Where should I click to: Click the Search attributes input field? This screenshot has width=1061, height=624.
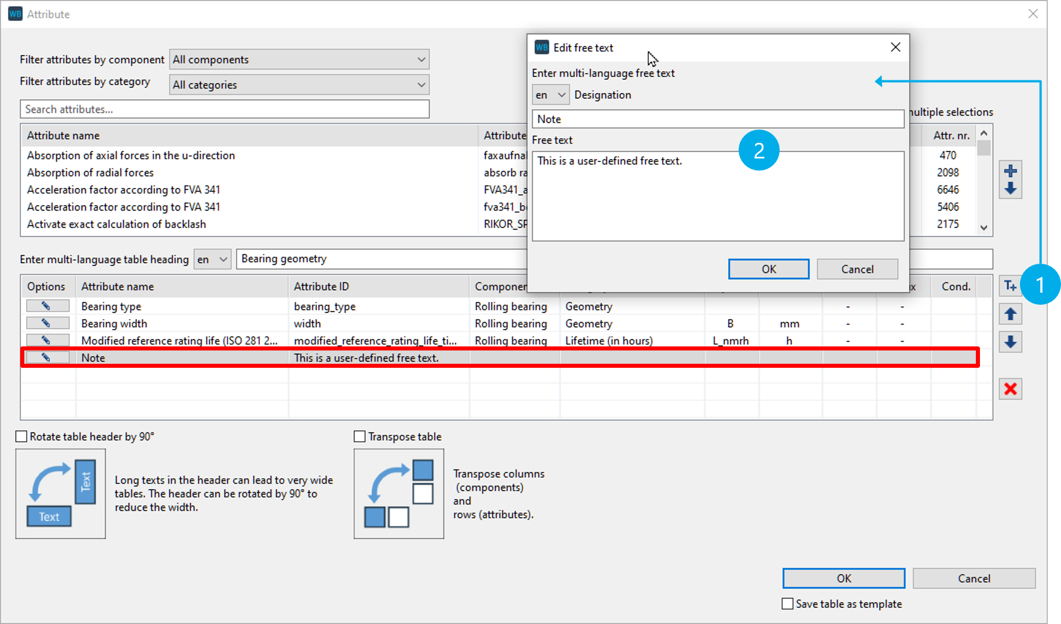coord(225,109)
